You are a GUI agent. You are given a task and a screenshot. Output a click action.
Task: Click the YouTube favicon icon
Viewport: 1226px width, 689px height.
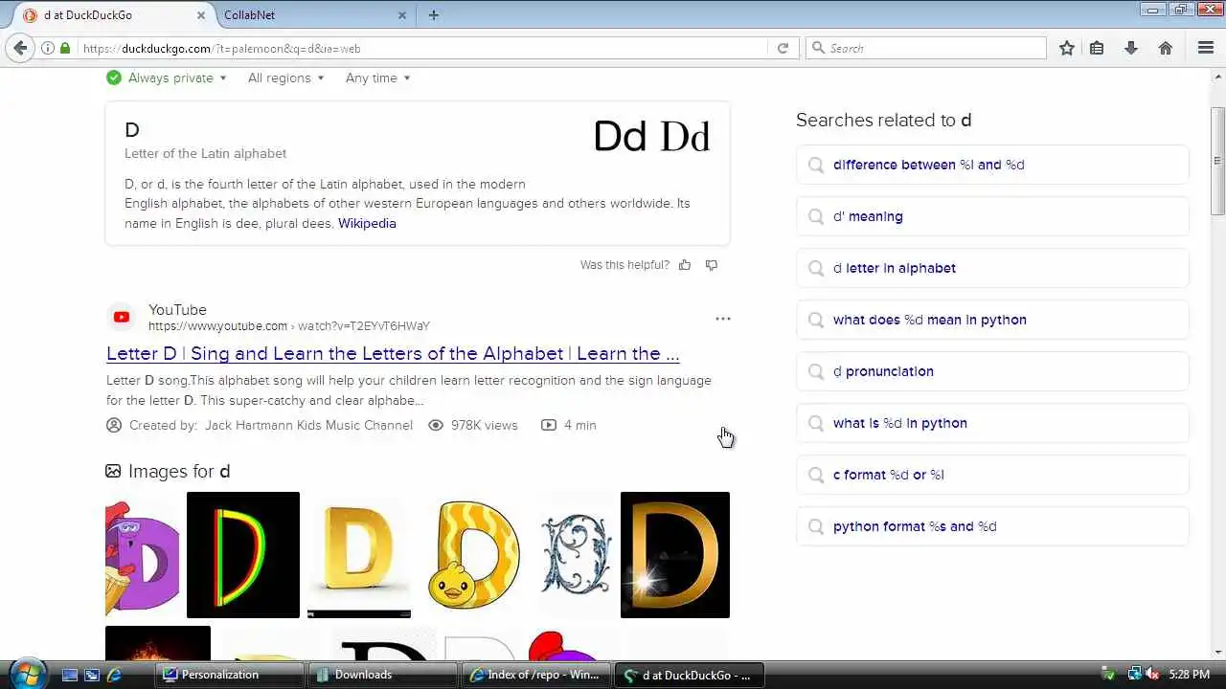pyautogui.click(x=122, y=317)
